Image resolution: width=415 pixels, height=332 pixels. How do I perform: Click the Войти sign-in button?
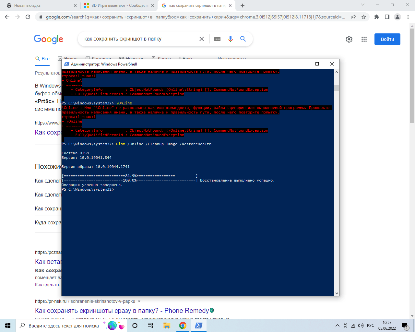pos(387,39)
